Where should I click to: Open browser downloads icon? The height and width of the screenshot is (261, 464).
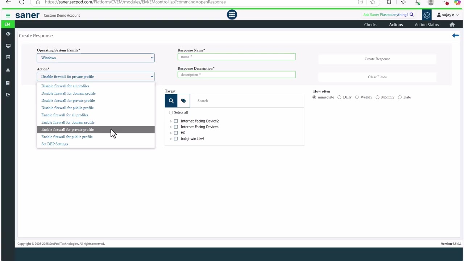[418, 2]
